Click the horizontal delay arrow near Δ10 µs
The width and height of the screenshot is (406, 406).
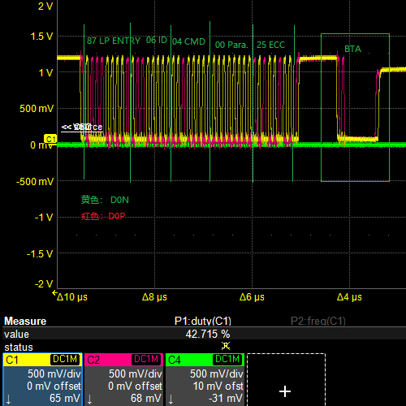tap(54, 293)
